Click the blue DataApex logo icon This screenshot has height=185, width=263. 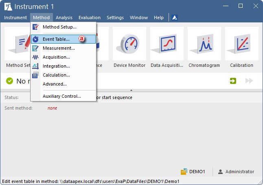coord(174,18)
